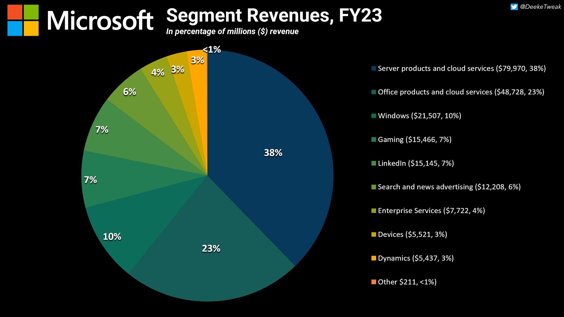Select legend text 'Windows ($21,507, 10%)'
This screenshot has width=564, height=317.
[420, 116]
